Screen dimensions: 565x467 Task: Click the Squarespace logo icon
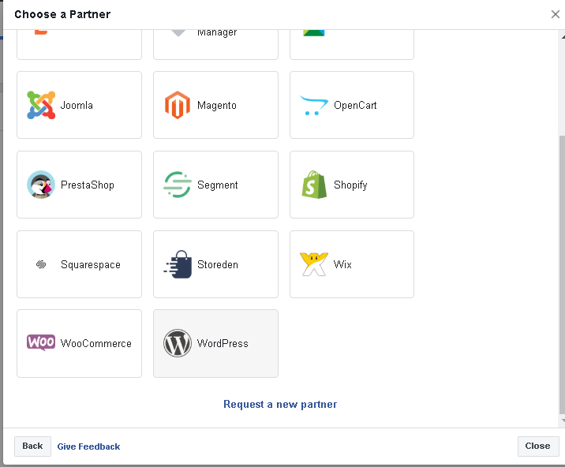coord(41,264)
